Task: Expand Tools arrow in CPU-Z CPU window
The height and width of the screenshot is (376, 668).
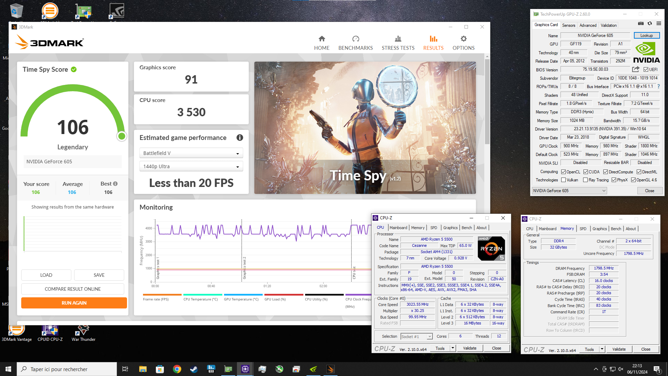Action: click(x=453, y=348)
